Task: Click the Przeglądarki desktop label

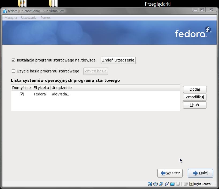Action: click(158, 4)
